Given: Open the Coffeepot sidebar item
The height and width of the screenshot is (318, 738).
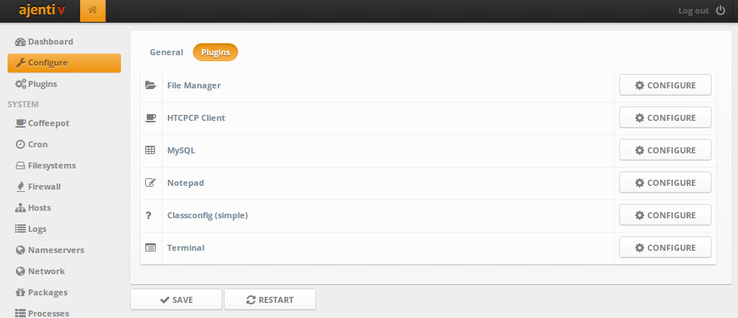Looking at the screenshot, I should pos(48,123).
